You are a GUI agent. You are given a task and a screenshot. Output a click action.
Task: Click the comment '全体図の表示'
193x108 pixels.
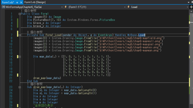click(43, 105)
